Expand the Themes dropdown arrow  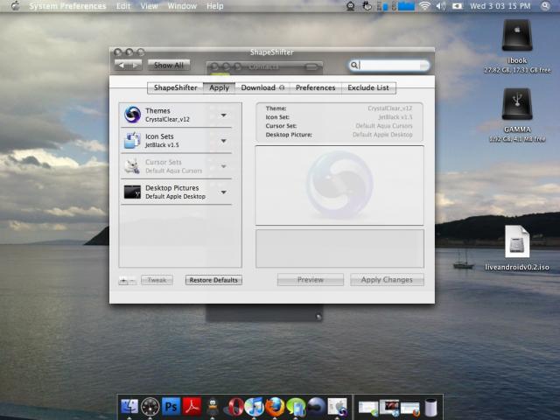224,115
